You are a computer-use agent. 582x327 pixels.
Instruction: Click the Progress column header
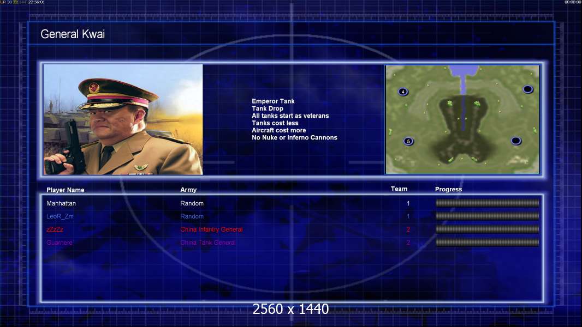(448, 189)
